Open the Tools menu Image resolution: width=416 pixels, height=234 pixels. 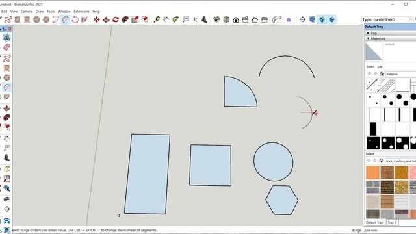click(51, 12)
